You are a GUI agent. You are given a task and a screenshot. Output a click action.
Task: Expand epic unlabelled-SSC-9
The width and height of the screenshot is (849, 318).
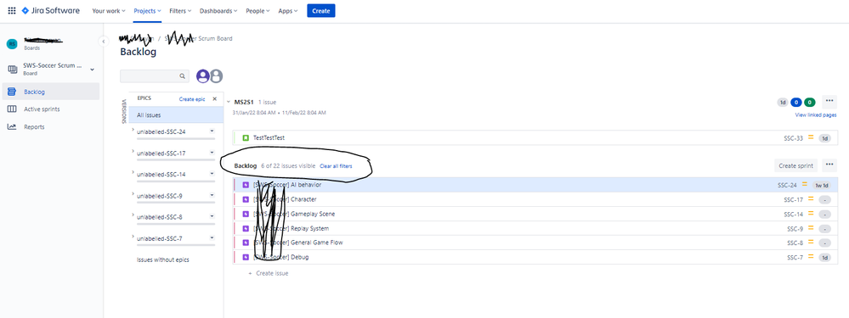click(133, 194)
